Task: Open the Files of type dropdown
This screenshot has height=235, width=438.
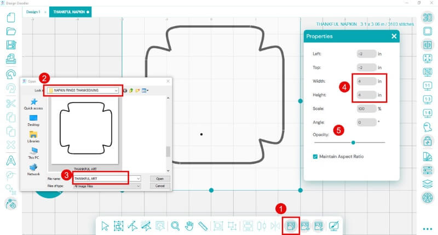Action: pos(139,186)
